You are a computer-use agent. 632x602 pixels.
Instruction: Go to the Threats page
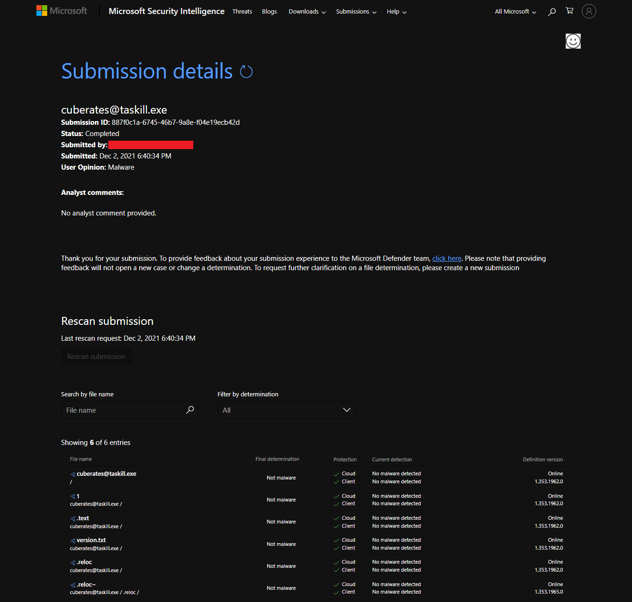coord(242,12)
